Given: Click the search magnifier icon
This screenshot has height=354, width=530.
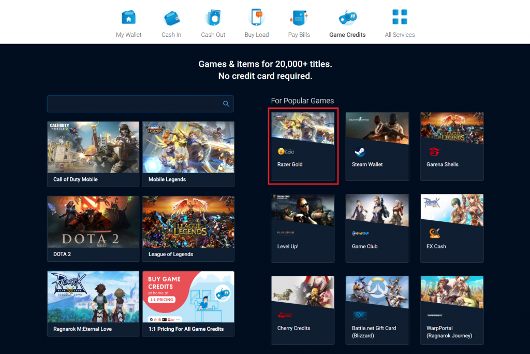Looking at the screenshot, I should (226, 104).
